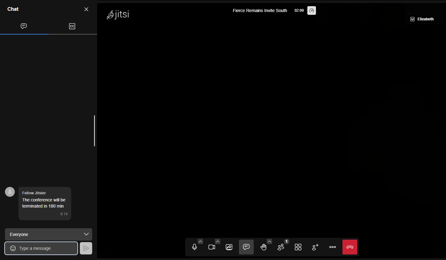Expand the audio device options chevron
Image resolution: width=446 pixels, height=260 pixels.
(201, 241)
